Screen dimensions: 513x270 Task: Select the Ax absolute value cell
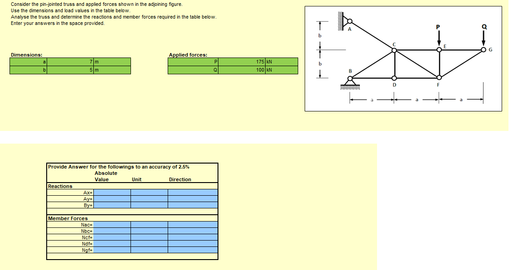(x=112, y=193)
